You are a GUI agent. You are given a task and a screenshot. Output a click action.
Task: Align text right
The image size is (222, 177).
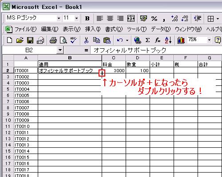(120, 19)
